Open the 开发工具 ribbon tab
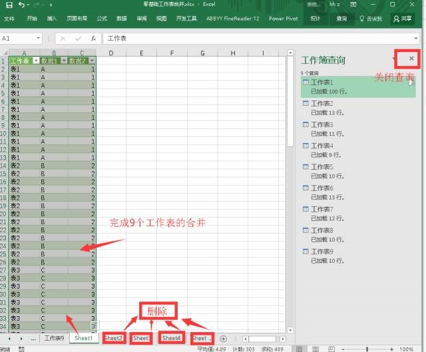 tap(186, 19)
